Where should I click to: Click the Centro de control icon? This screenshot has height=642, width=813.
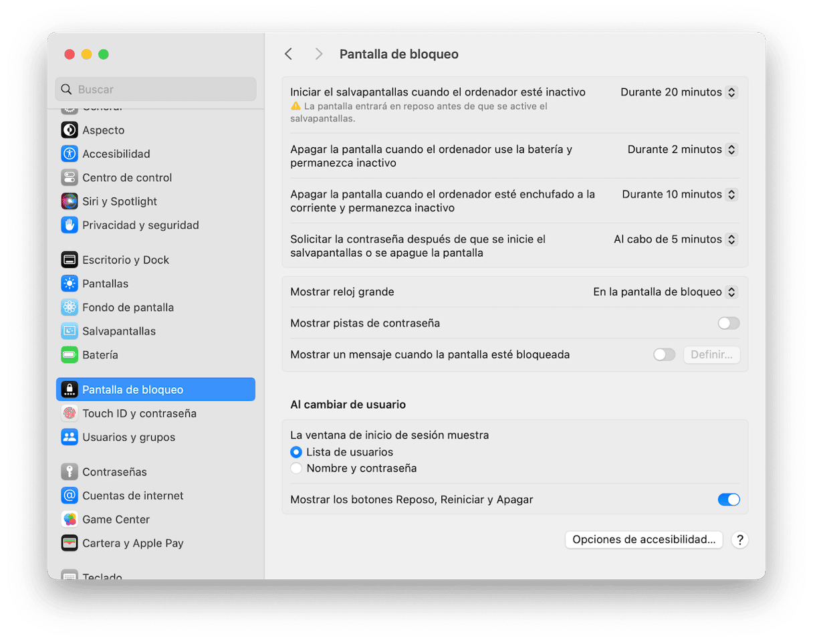70,178
